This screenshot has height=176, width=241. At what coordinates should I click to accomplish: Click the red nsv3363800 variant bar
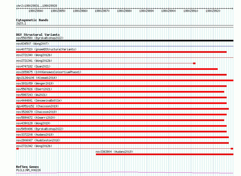(x=165, y=154)
